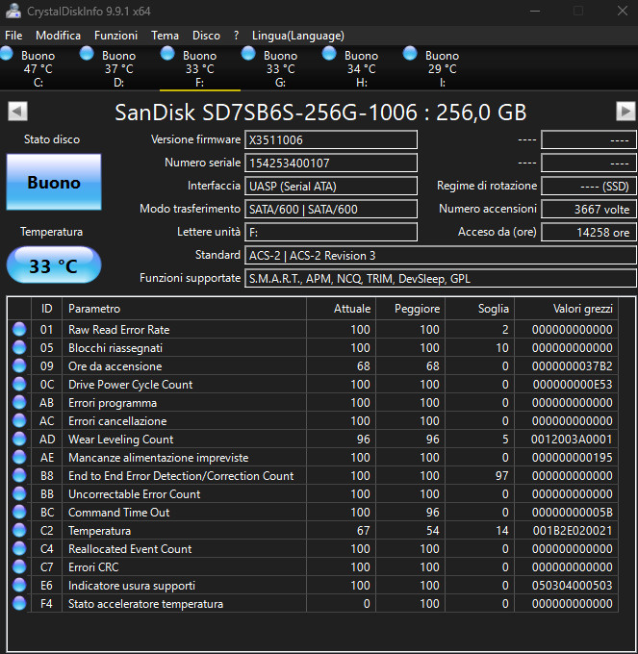Image resolution: width=638 pixels, height=654 pixels.
Task: Click the blue Buono health status button
Action: [54, 182]
